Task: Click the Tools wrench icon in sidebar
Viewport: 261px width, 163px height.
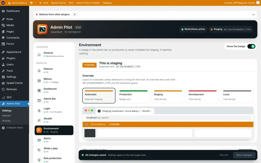Action: coord(3,71)
